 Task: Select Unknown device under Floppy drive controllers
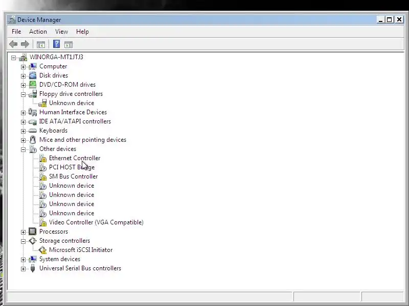pos(72,103)
